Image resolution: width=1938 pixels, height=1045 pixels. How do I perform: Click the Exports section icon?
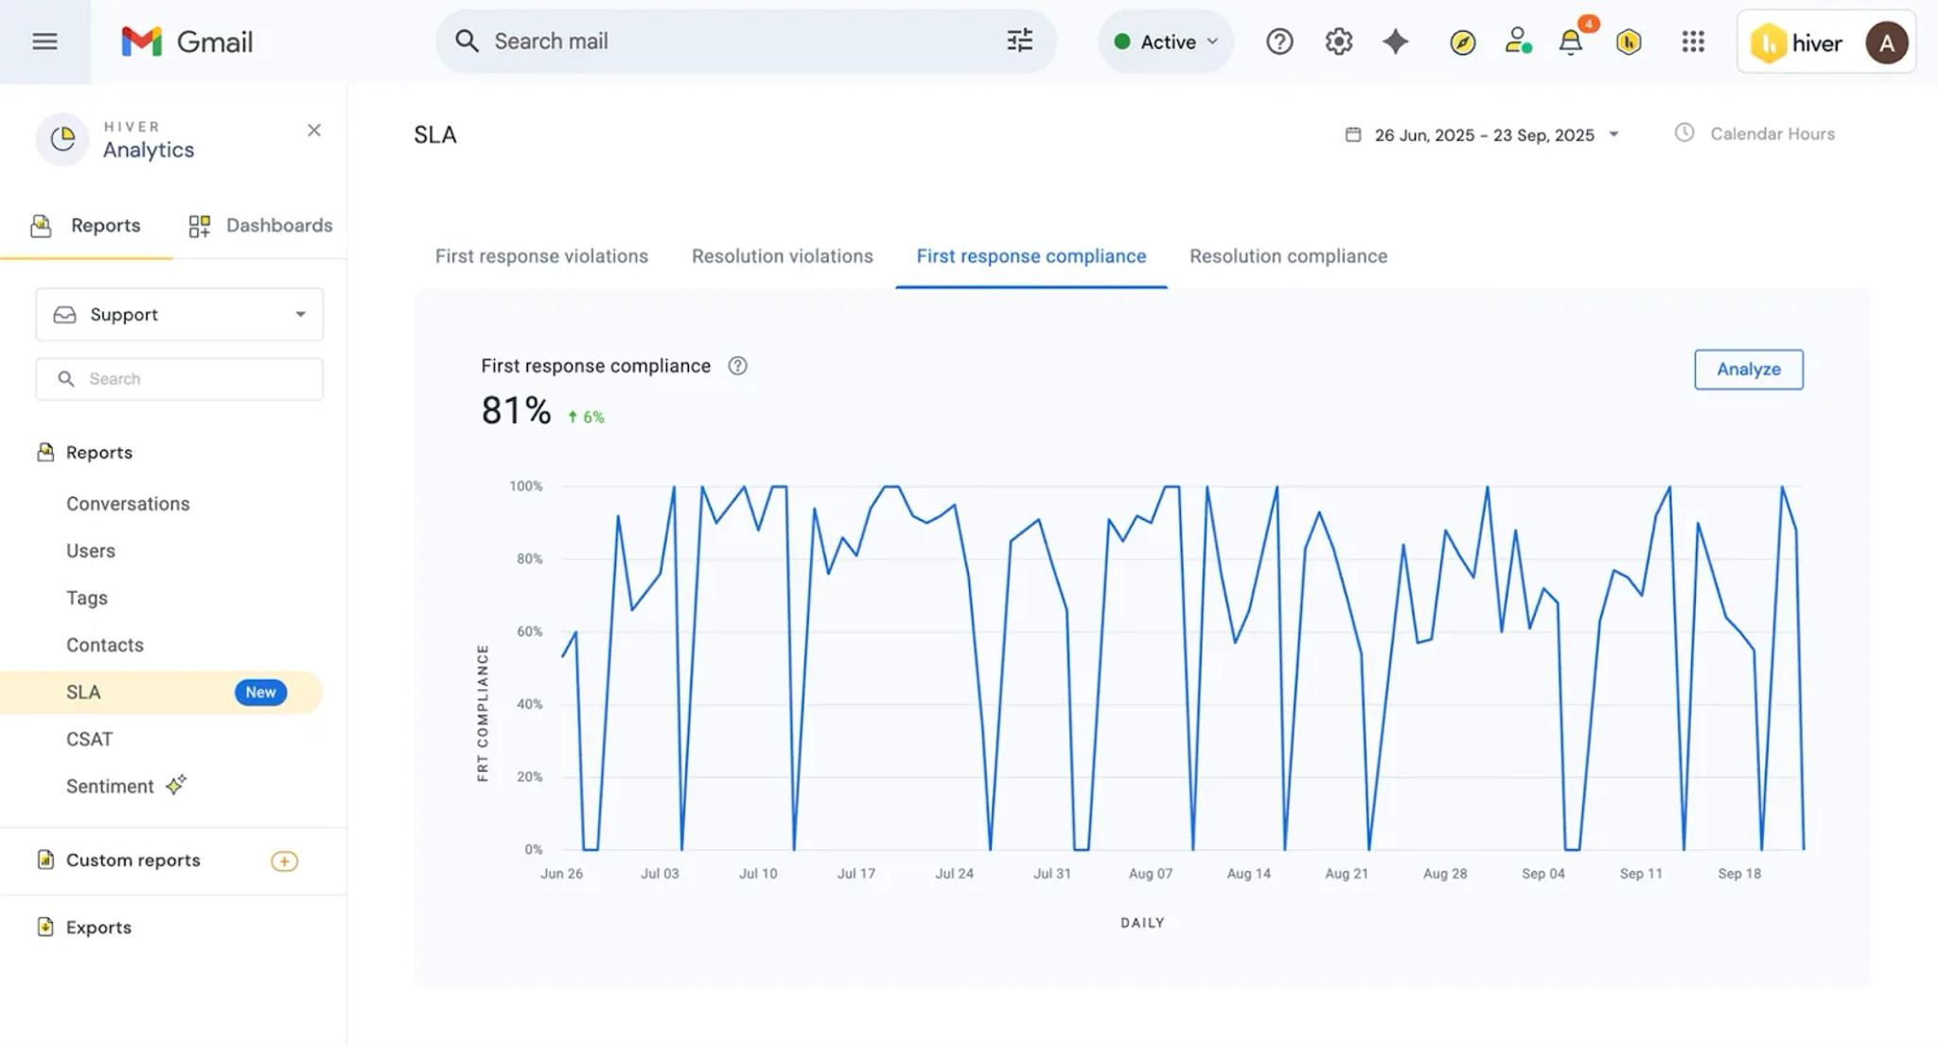point(44,927)
